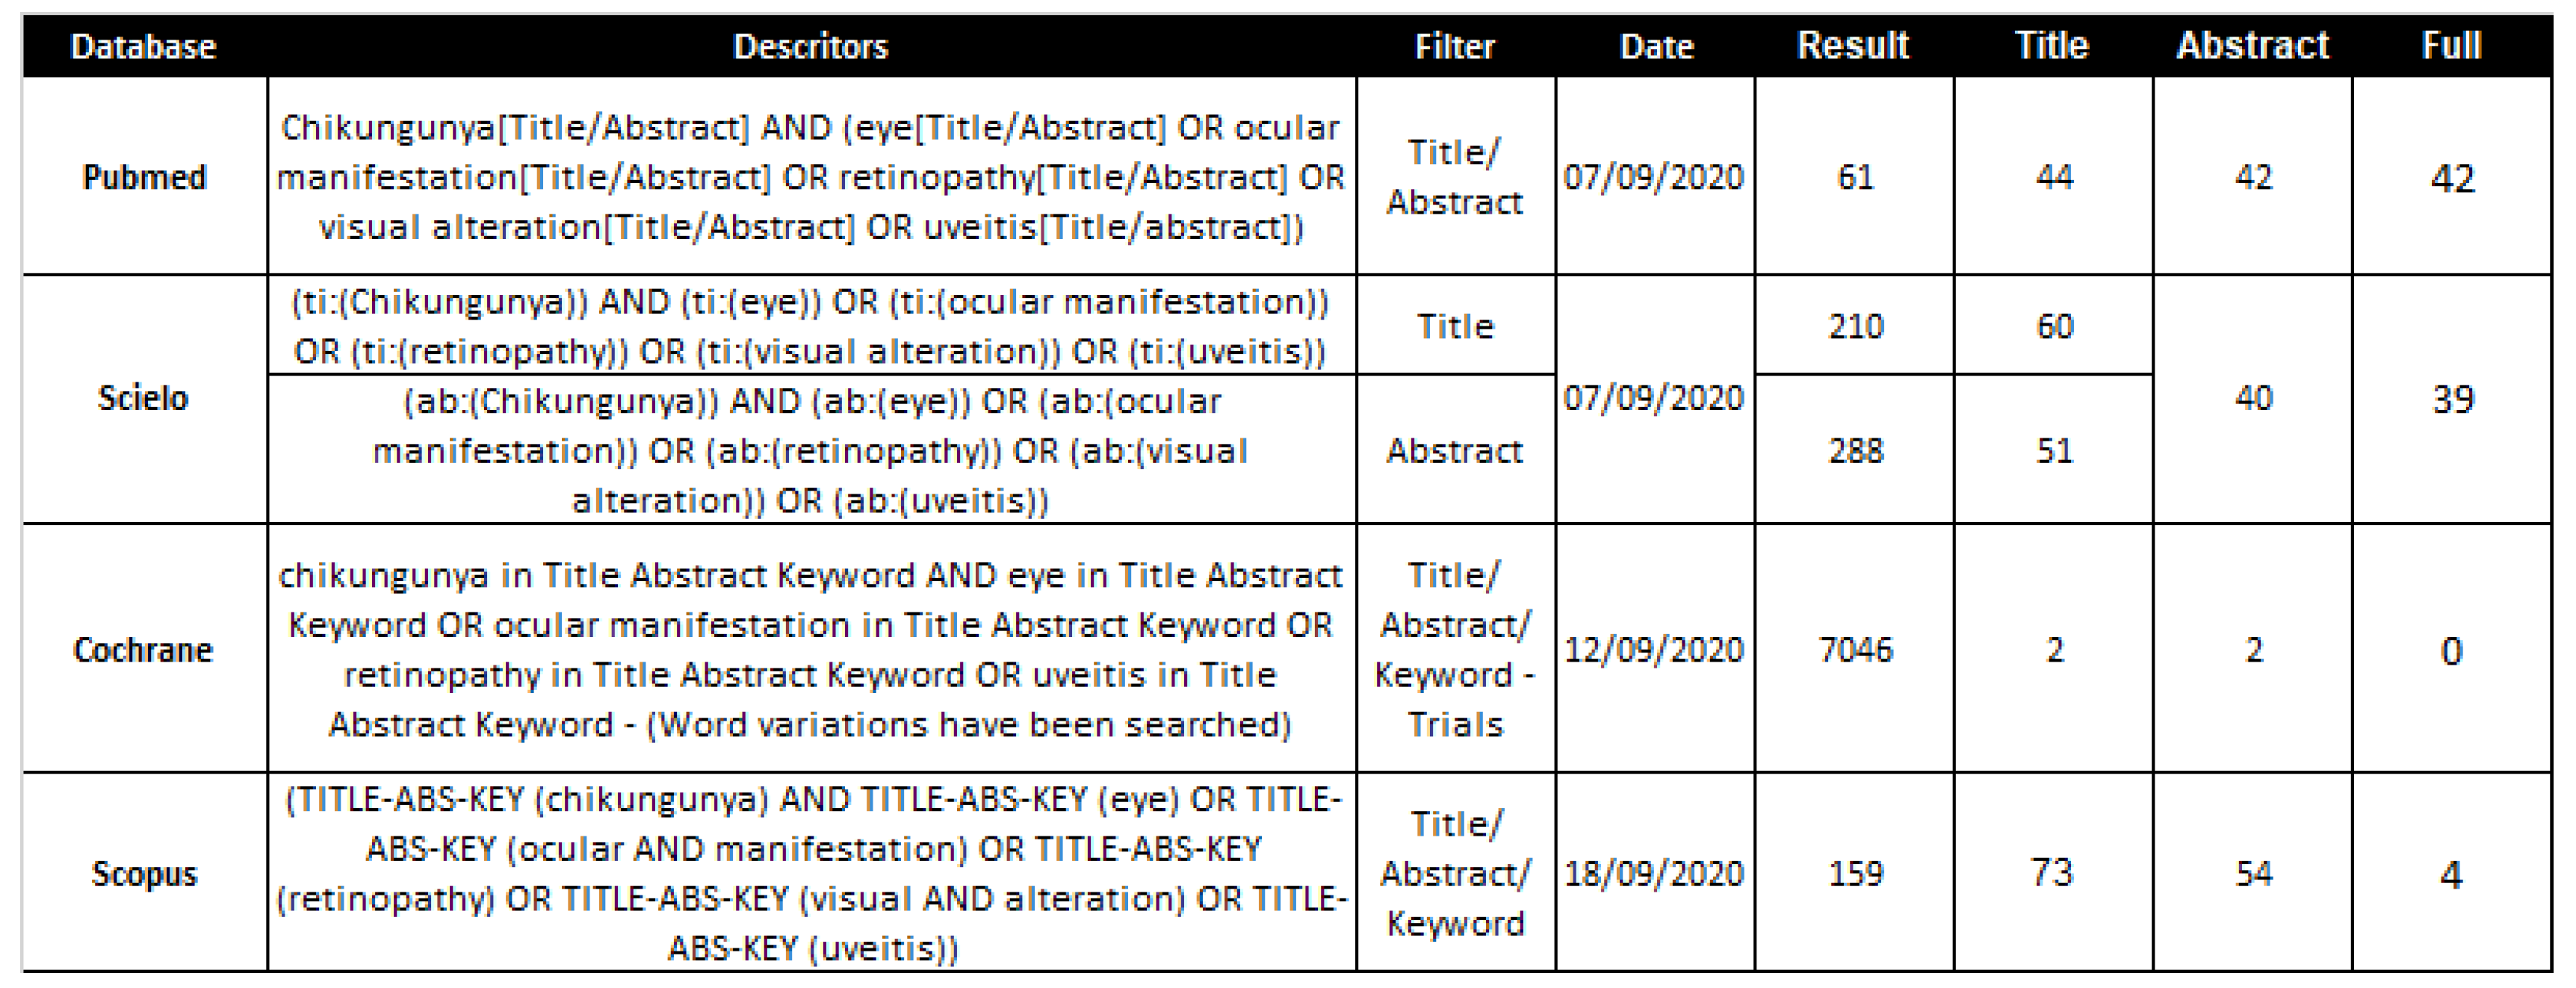Select the Scielo abstract-filter result 288
The height and width of the screenshot is (988, 2576).
1855,450
